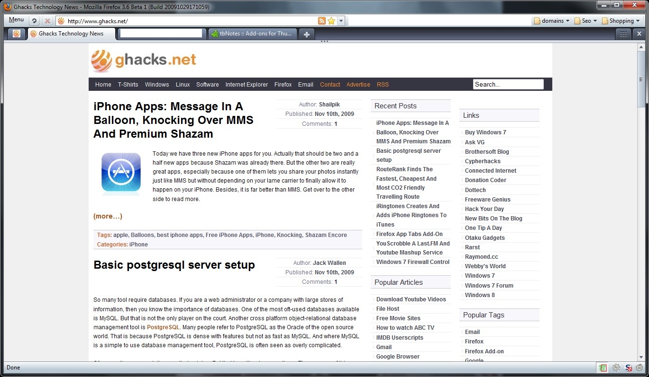
Task: Open the Firefox Menu button
Action: pyautogui.click(x=16, y=20)
